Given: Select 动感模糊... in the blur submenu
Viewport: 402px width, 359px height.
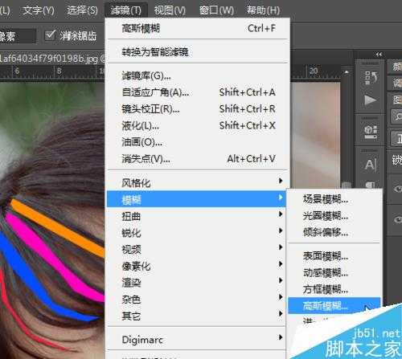Looking at the screenshot, I should 334,273.
